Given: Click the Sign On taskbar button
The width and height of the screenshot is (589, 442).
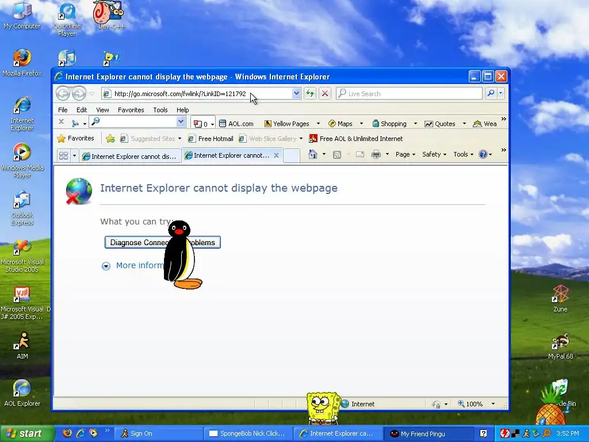Looking at the screenshot, I should (x=158, y=433).
